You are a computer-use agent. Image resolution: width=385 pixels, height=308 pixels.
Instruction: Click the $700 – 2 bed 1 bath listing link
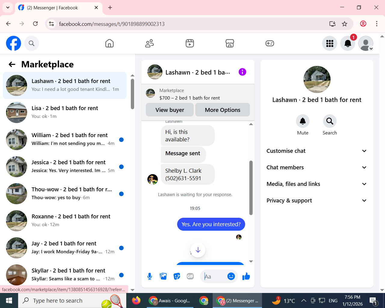[189, 98]
